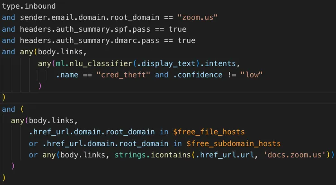This screenshot has height=185, width=336.
Task: Click 'sender.email.domain.root_domain' in the code
Action: [90, 18]
